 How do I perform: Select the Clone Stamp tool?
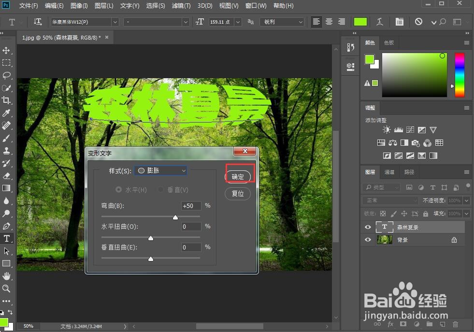pyautogui.click(x=6, y=150)
